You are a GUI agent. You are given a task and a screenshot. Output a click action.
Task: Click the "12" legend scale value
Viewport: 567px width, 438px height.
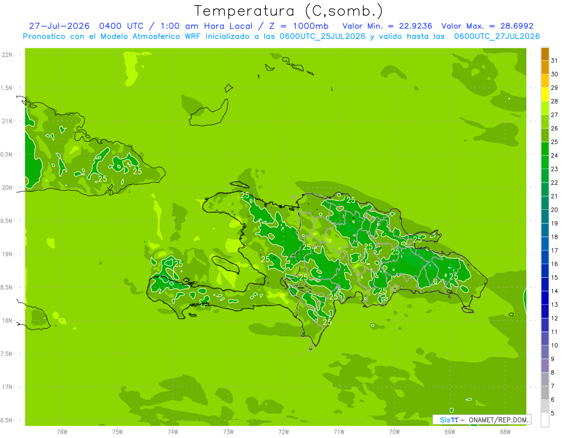555,318
